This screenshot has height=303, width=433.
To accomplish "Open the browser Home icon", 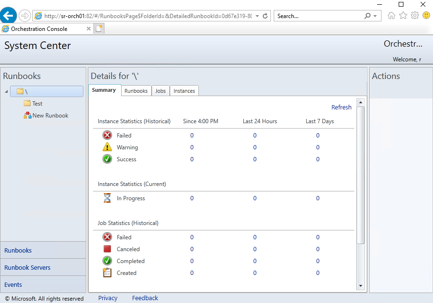I will click(x=392, y=16).
